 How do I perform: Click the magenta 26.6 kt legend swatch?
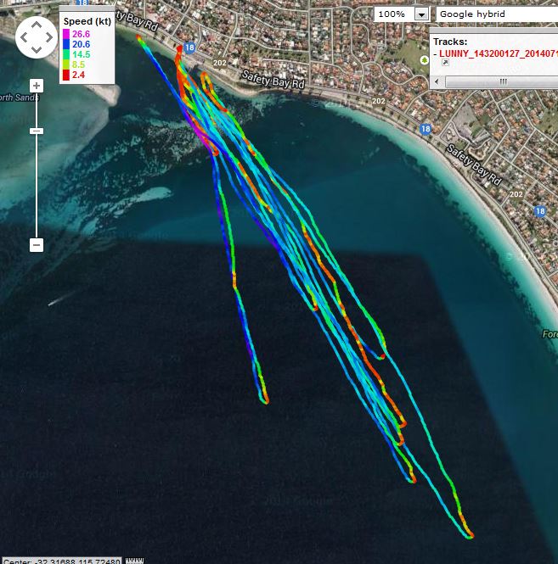66,34
